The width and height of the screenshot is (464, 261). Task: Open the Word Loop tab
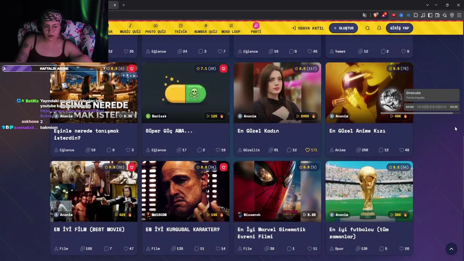click(231, 28)
